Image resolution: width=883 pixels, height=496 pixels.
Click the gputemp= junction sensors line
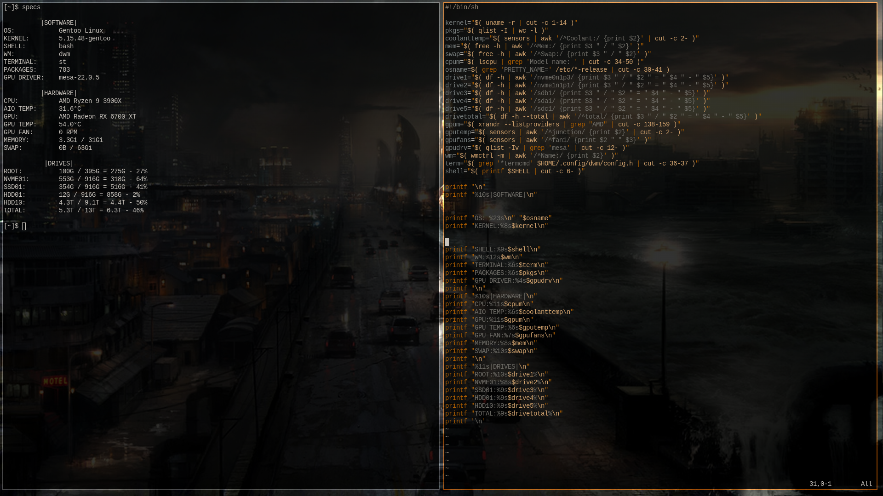click(x=565, y=132)
